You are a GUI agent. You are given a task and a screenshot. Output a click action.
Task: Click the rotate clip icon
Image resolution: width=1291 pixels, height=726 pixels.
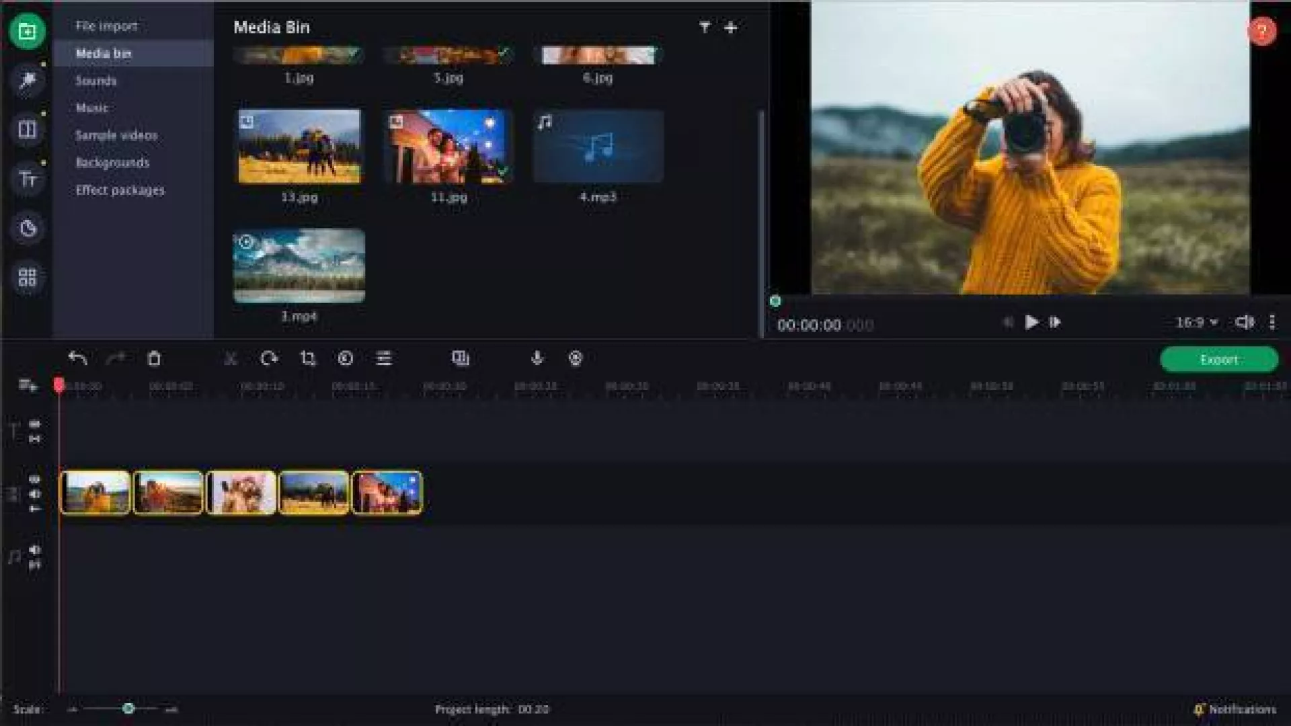(269, 358)
